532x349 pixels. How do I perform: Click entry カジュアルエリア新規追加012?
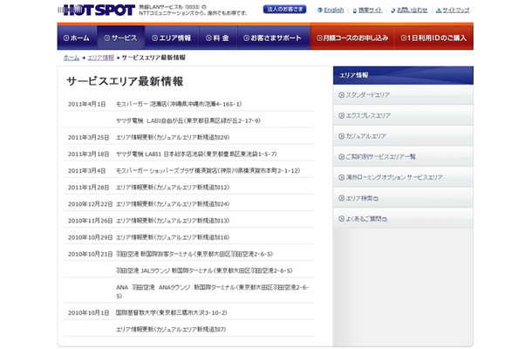(173, 188)
